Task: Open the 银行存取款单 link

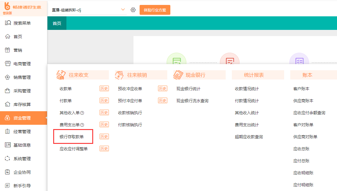Action: 72,137
